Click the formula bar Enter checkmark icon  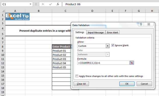point(50,4)
